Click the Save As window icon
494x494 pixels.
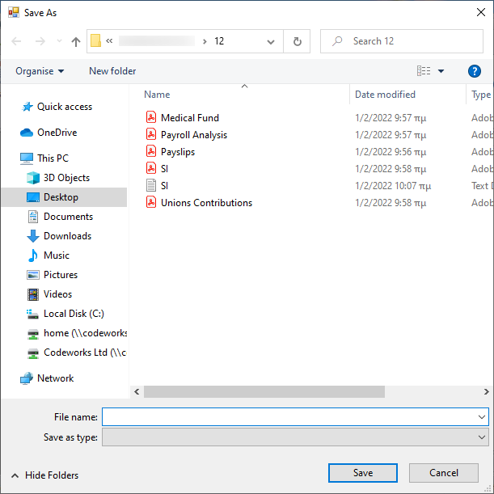pos(14,13)
